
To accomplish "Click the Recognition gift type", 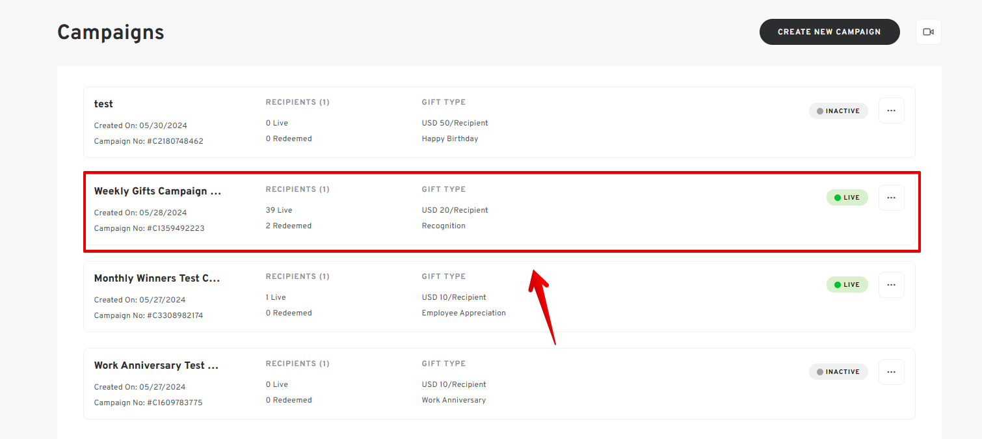I will click(x=444, y=226).
